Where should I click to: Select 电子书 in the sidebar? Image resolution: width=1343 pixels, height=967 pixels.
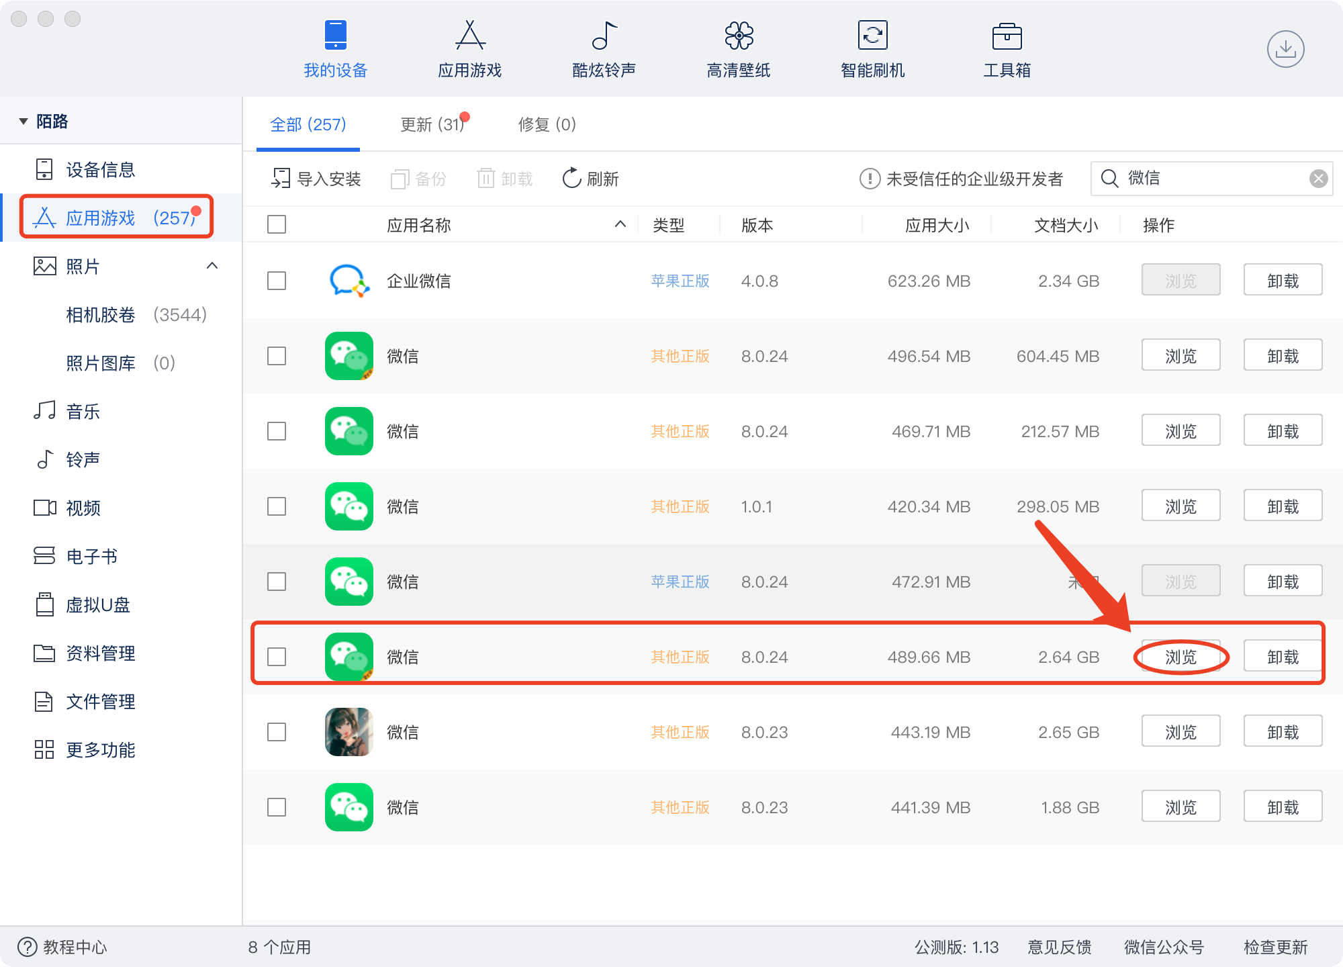tap(121, 556)
